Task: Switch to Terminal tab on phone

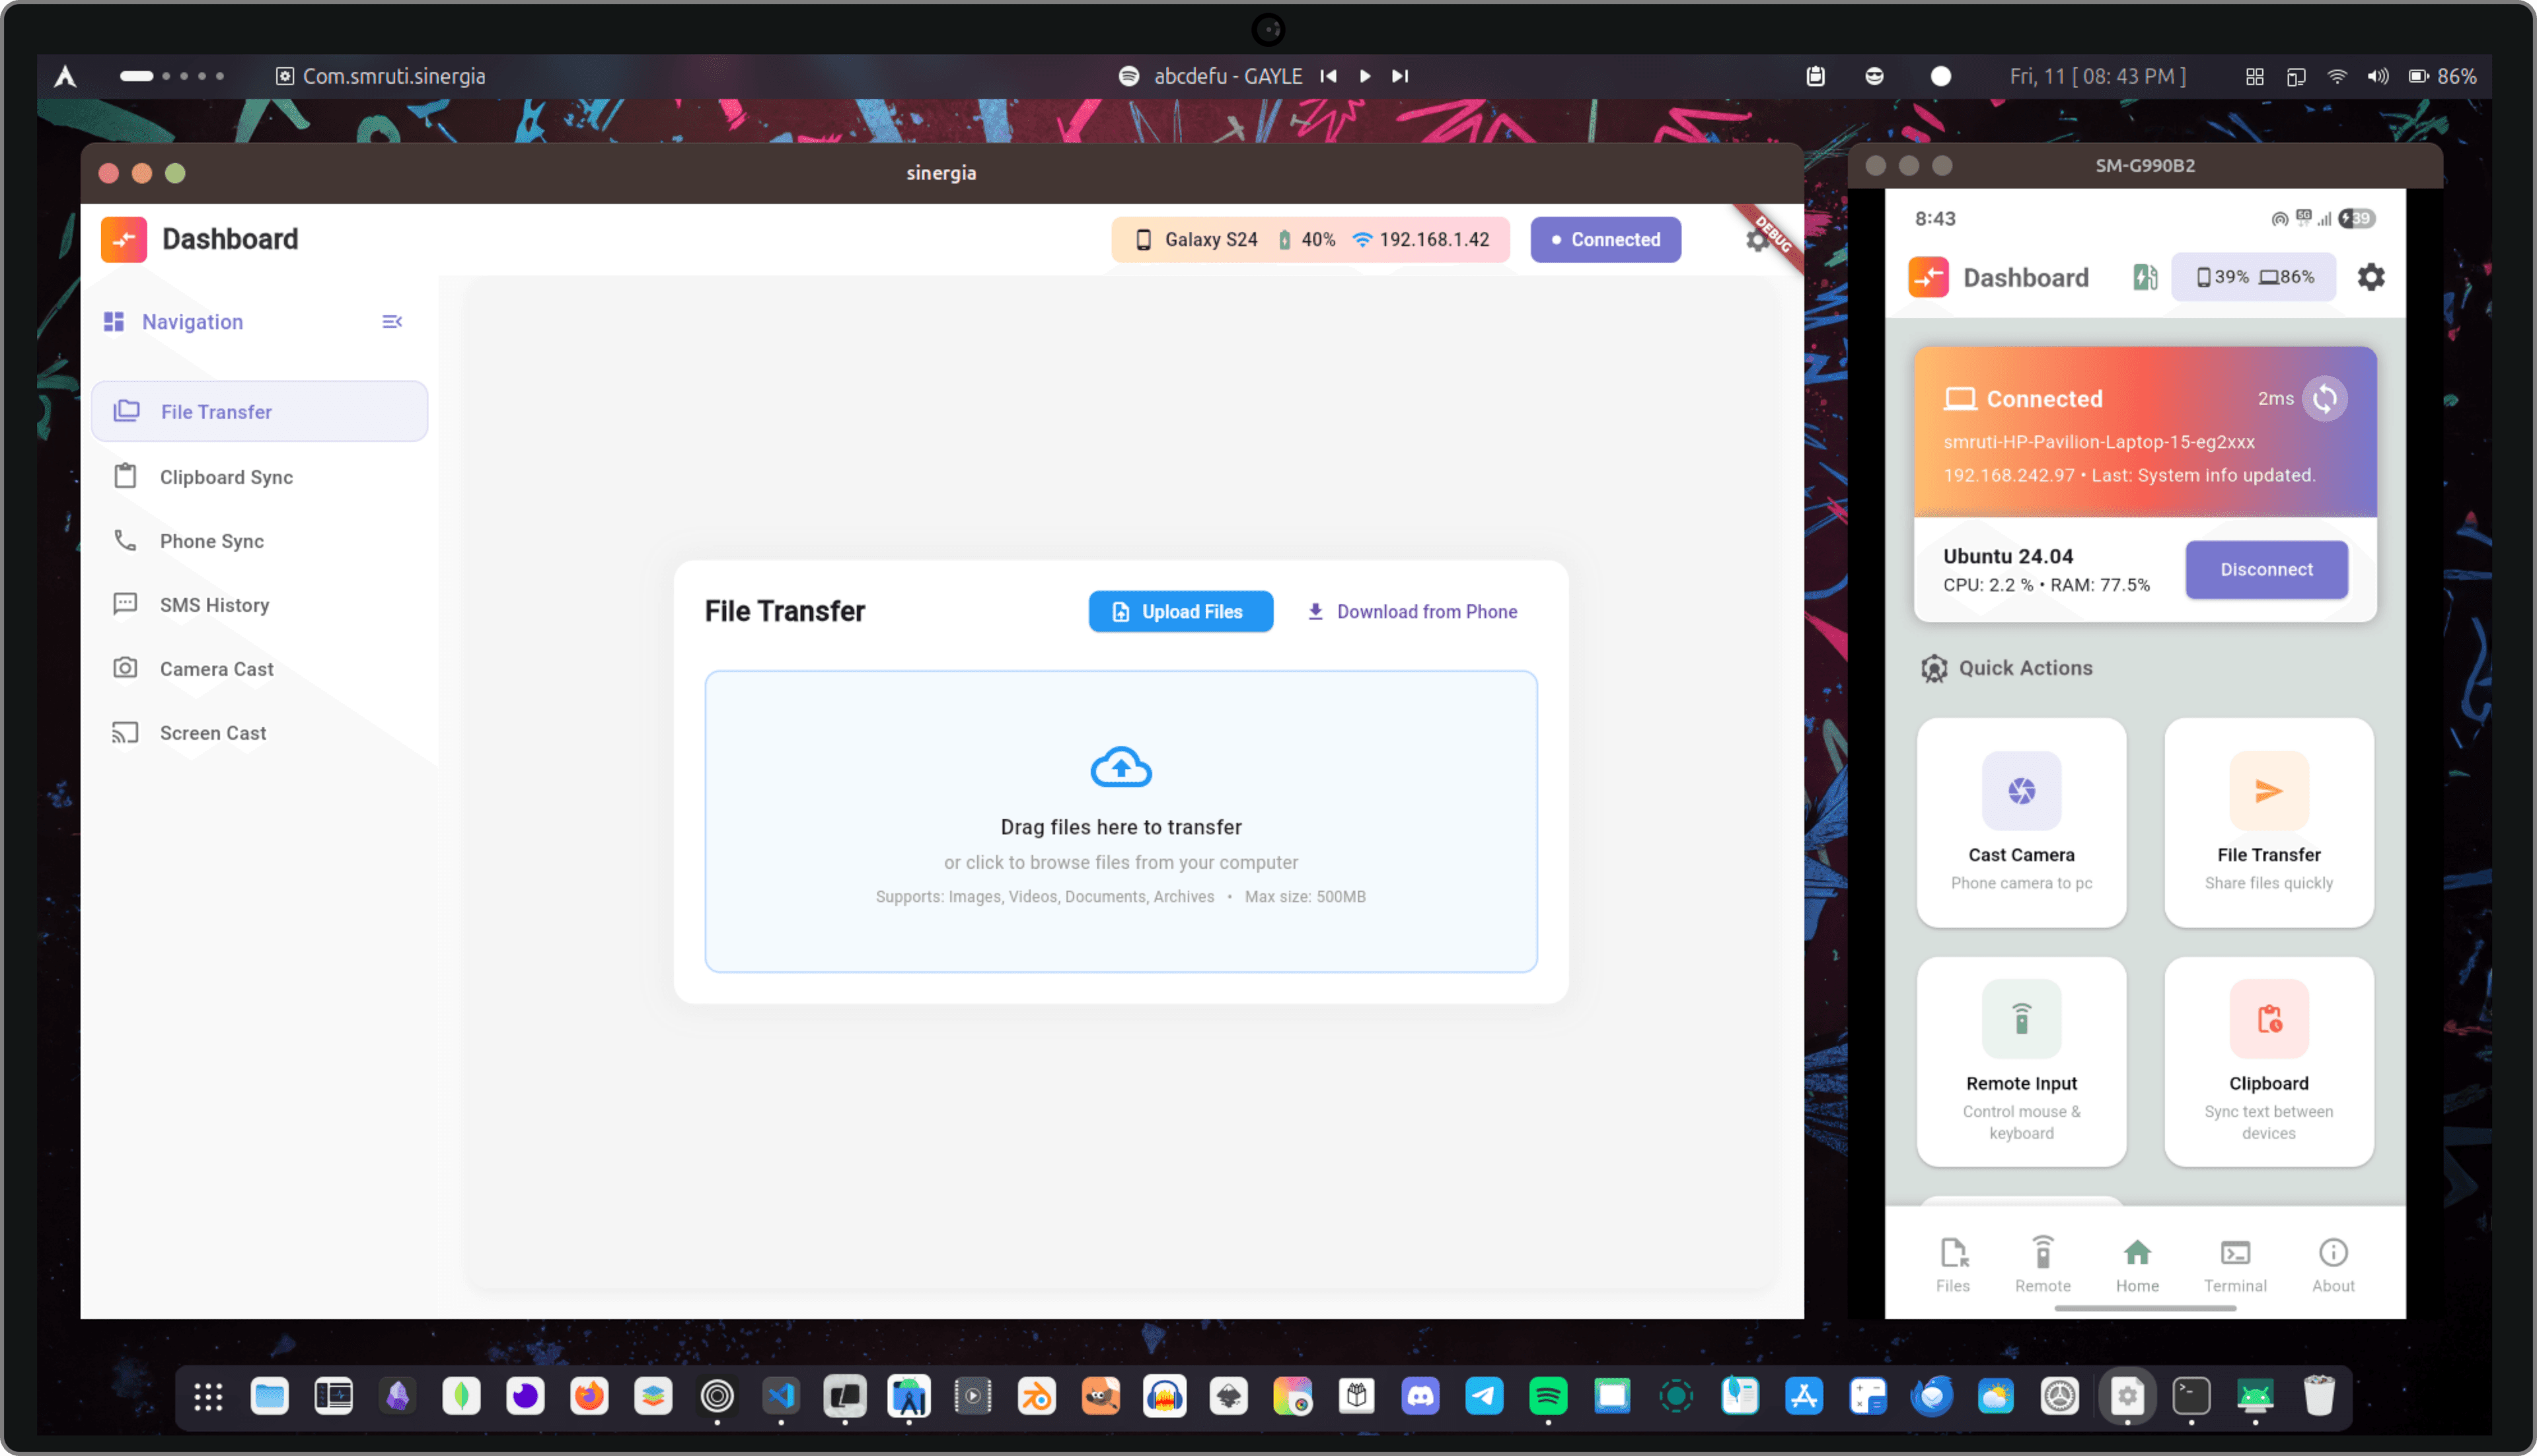Action: [x=2234, y=1265]
